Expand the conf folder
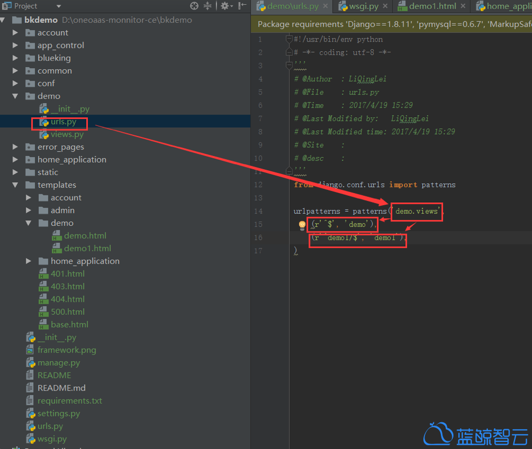 [x=15, y=83]
